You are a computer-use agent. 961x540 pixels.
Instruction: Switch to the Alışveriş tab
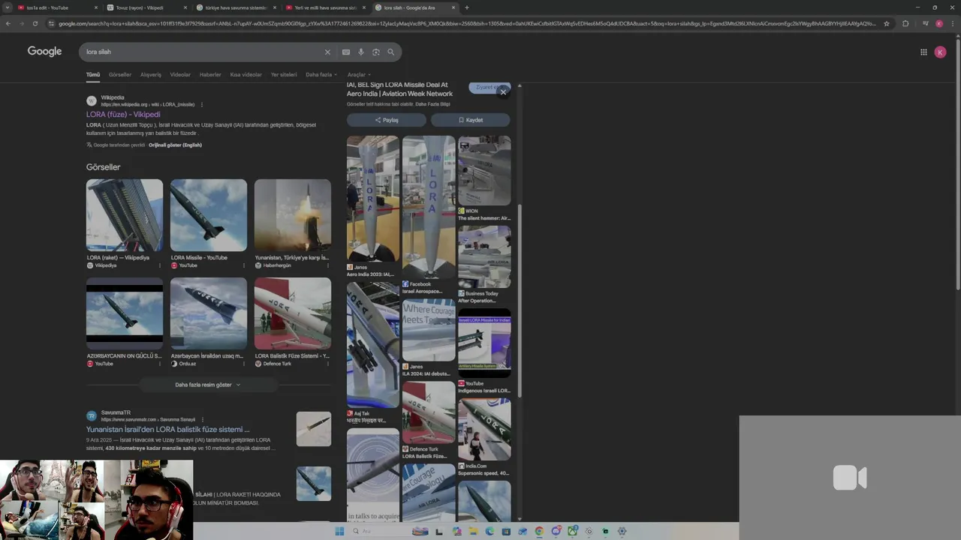[x=151, y=74]
